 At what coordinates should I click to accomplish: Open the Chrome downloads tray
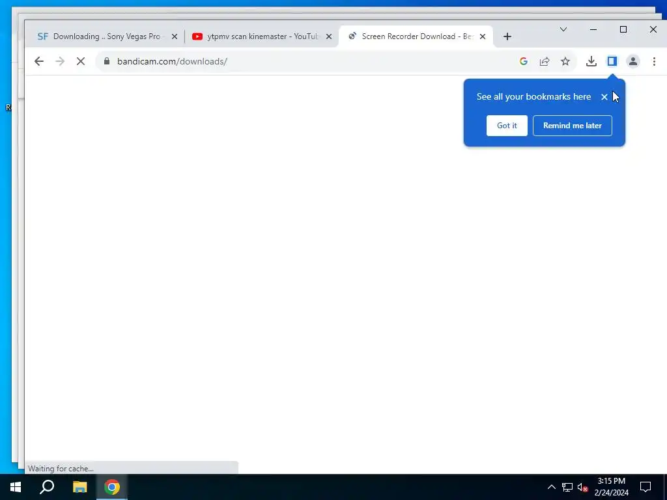pyautogui.click(x=591, y=61)
